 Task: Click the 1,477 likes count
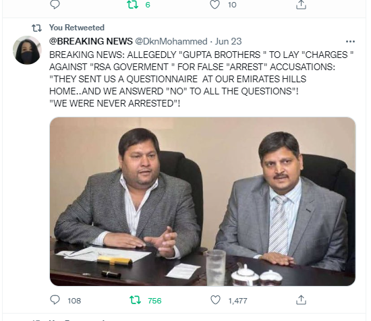tap(238, 301)
